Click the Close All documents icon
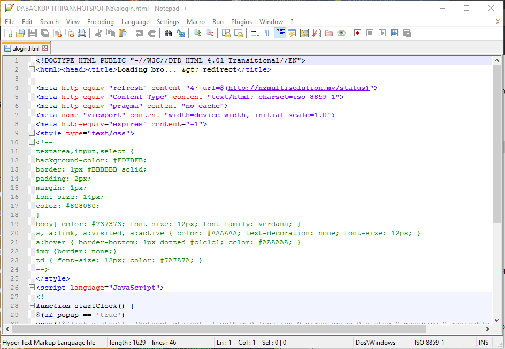Viewport: 505px width, 349px height. 70,33
